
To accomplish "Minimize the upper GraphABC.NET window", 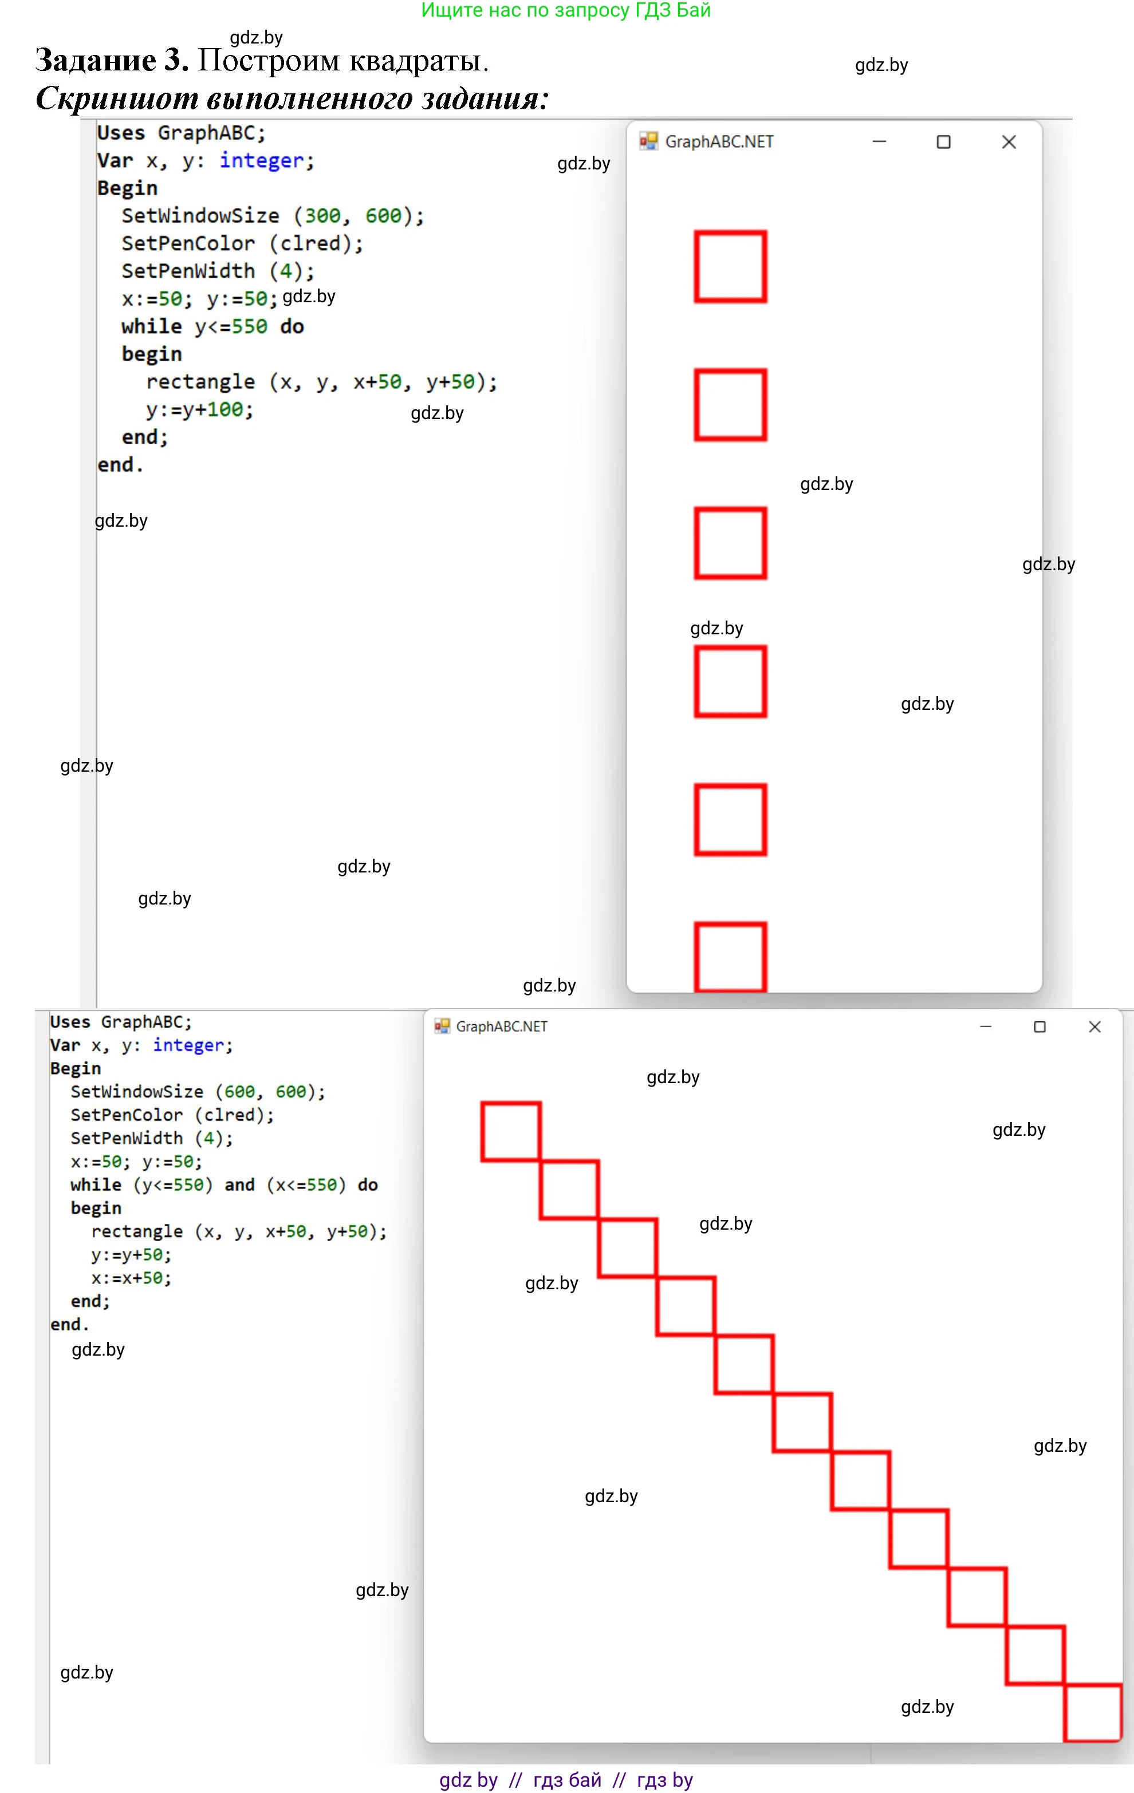I will click(x=879, y=141).
